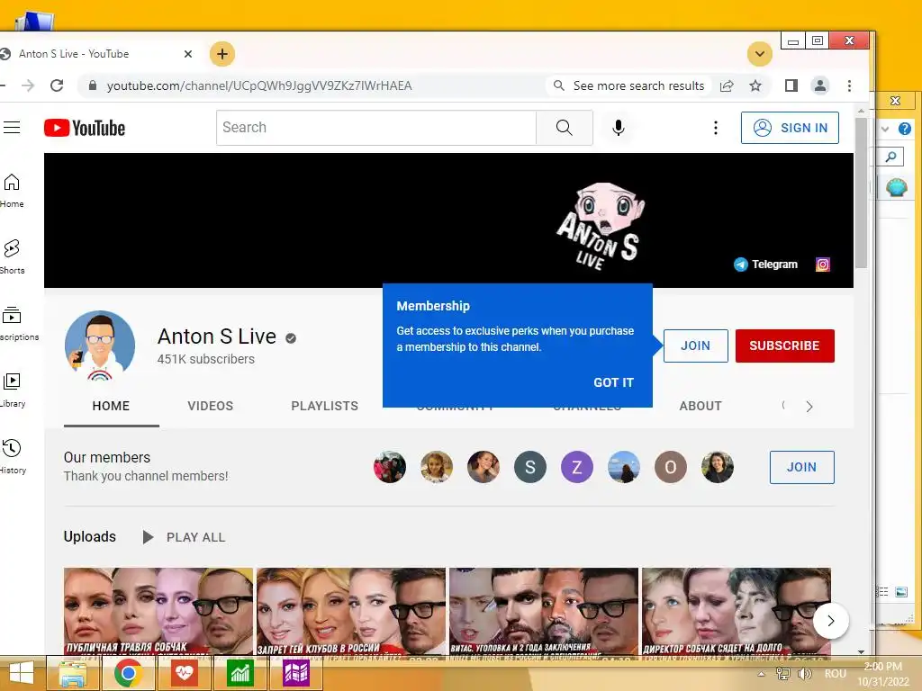Click the help icon in background window
The width and height of the screenshot is (922, 691).
(904, 128)
